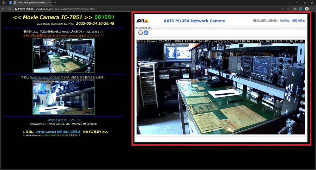Click the red 5-second warning text
The image size is (316, 170).
pos(64,35)
